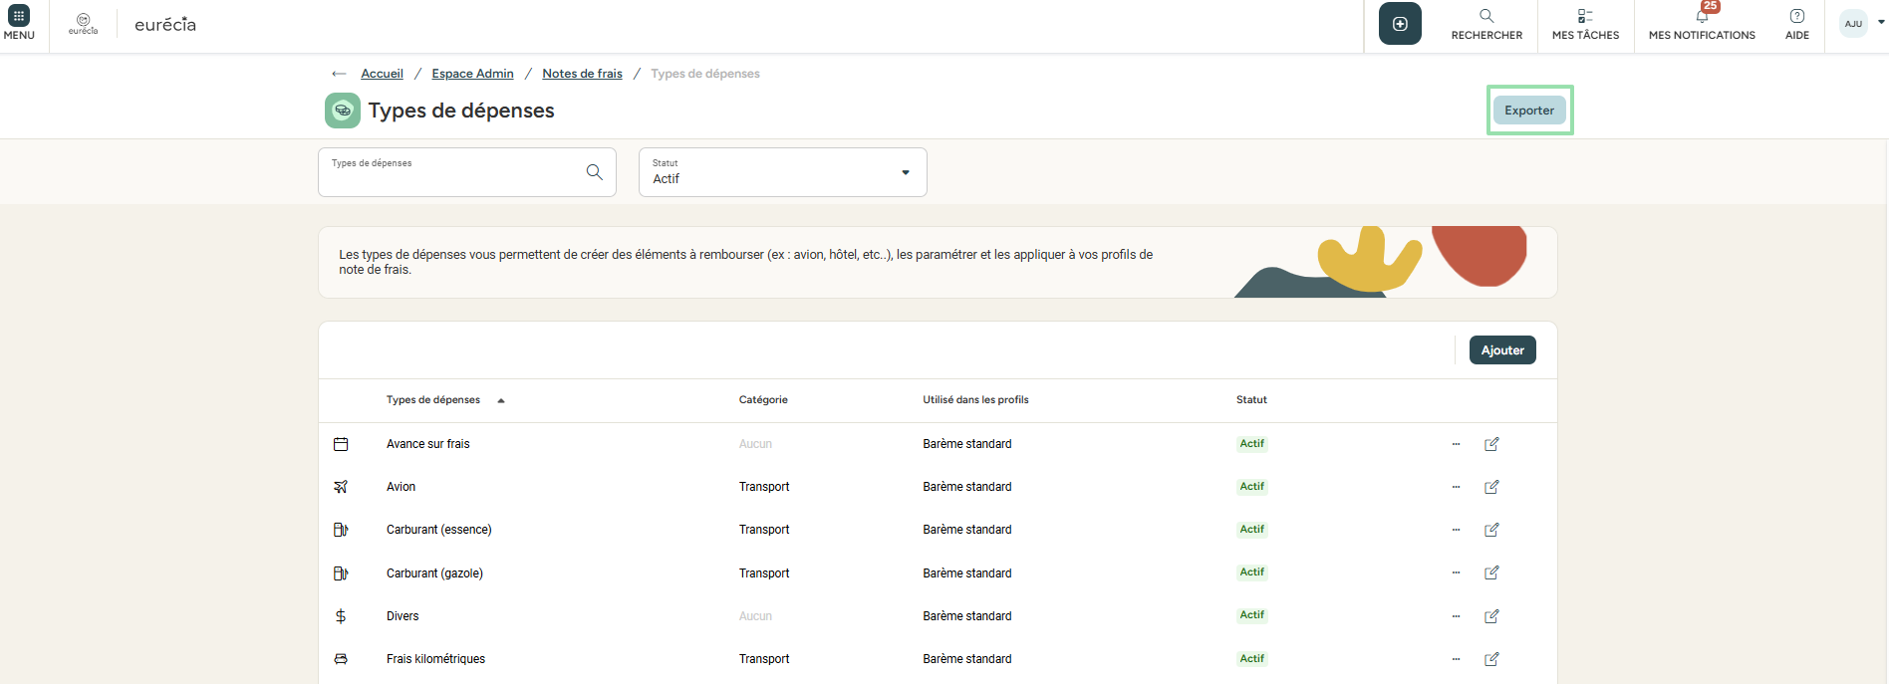Open the Aide help icon

[1796, 17]
